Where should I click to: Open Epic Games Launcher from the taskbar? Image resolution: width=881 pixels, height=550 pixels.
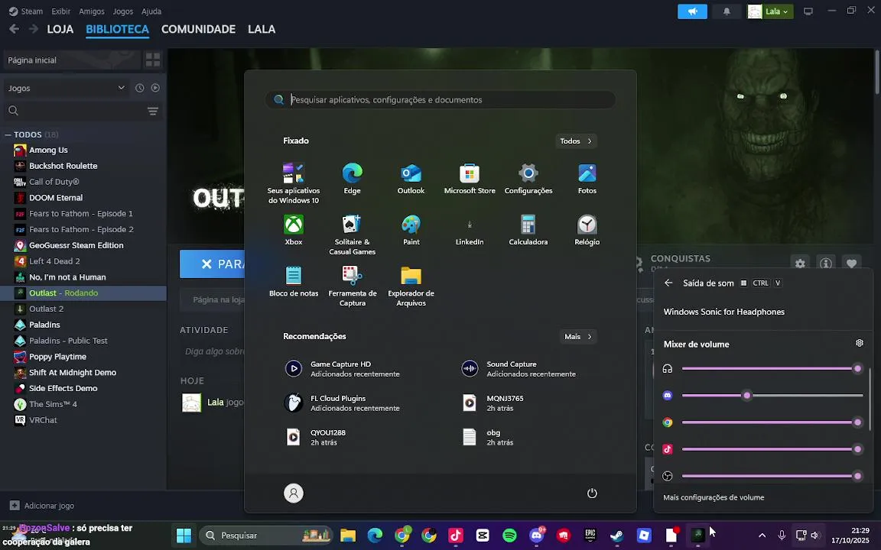590,535
